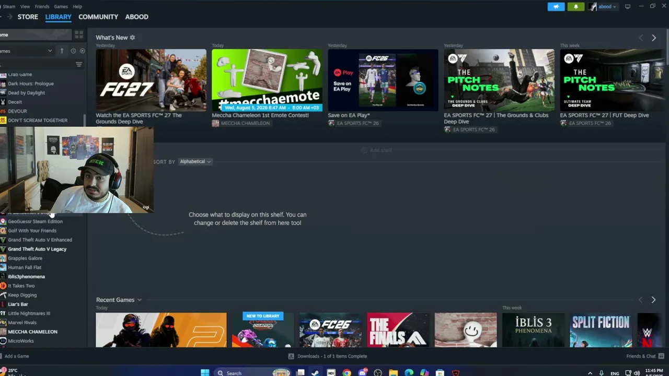Select DON'T SCREAM TOGETHER in library list
669x376 pixels.
coord(37,120)
